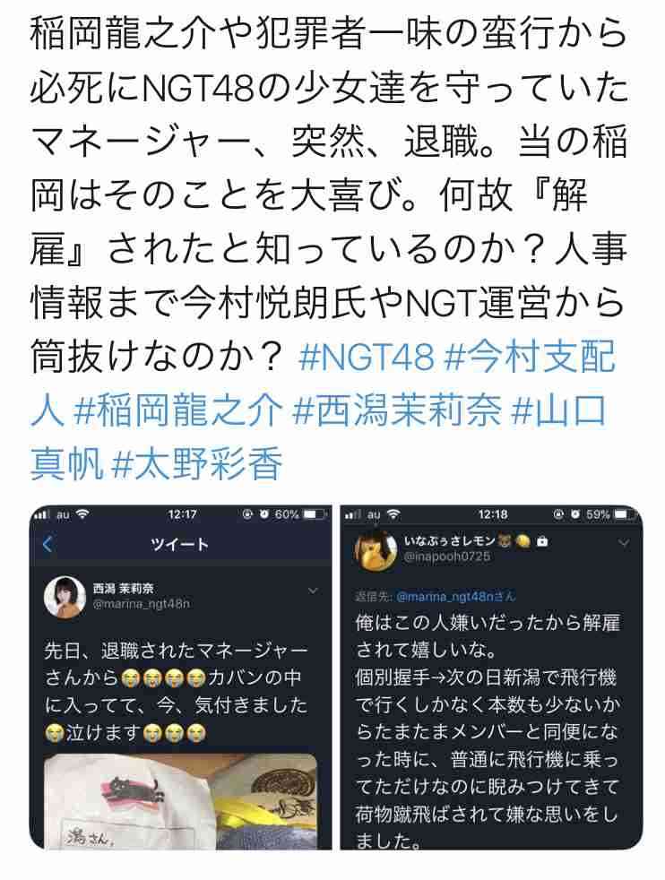The image size is (665, 880).
Task: Enlarge the left attached screenshot image
Action: click(x=180, y=677)
